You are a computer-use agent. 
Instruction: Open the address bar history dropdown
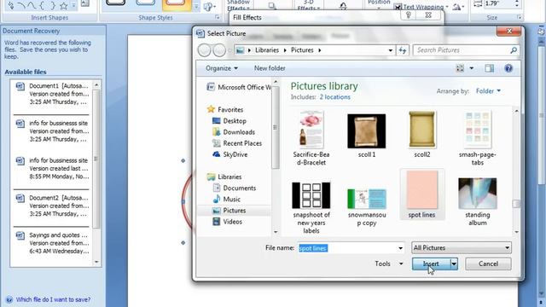391,50
